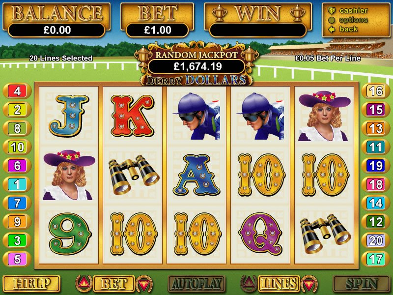Click the purple Q symbol on reel four
Viewport: 393px width, 295px height.
pos(261,234)
